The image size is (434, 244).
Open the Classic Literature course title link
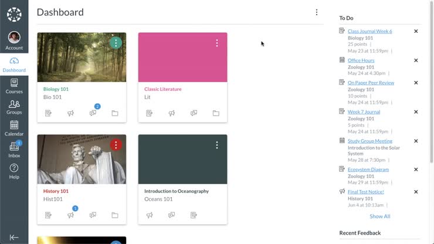(163, 89)
